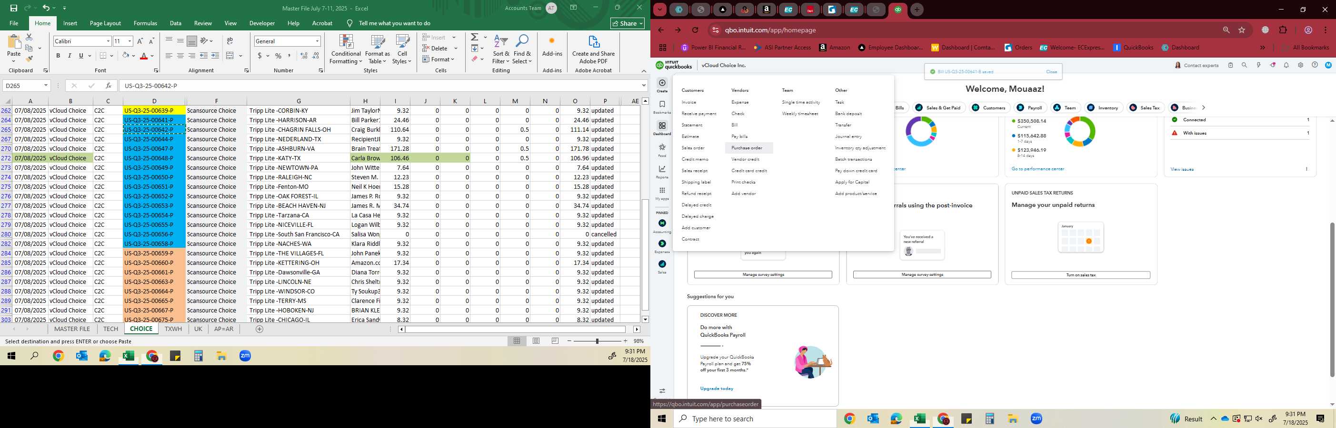Click Windows taskbar search box

click(755, 418)
